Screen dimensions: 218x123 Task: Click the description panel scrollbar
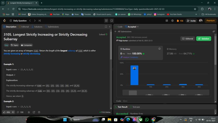[x=111, y=45]
